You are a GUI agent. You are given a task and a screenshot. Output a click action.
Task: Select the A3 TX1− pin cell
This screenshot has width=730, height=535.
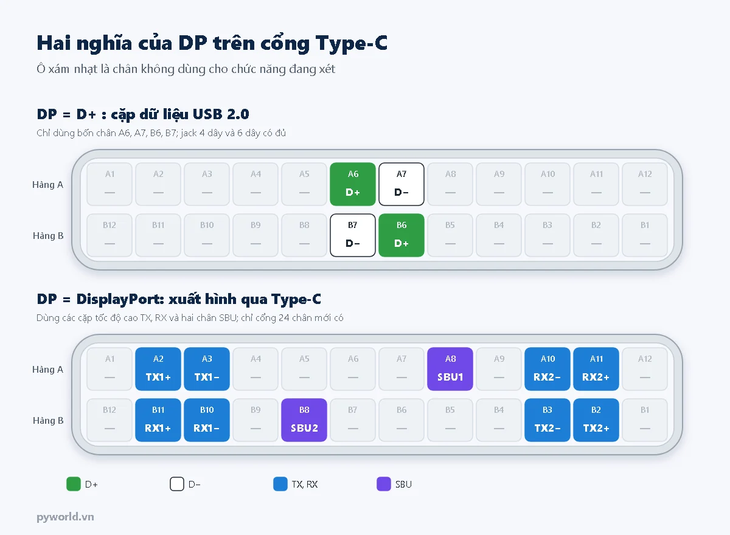(207, 369)
